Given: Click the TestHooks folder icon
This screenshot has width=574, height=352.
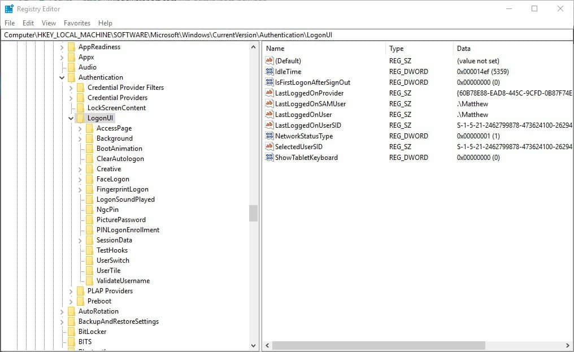Looking at the screenshot, I should (x=90, y=250).
